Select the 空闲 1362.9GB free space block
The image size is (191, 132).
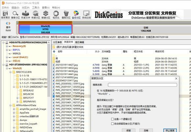point(132,29)
